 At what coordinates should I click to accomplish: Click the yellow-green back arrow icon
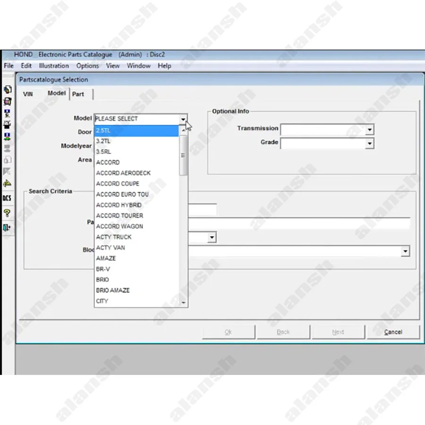(7, 184)
